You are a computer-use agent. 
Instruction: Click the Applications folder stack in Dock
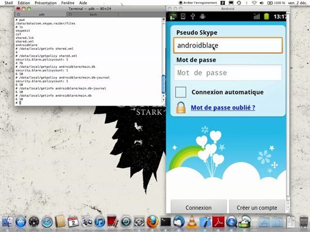pyautogui.click(x=264, y=222)
